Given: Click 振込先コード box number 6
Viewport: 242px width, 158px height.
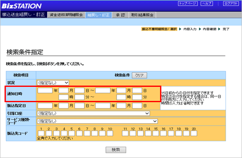Looking at the screenshot, I should pos(79,133).
